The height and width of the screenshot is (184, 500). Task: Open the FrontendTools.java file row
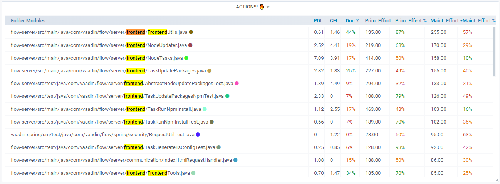coord(100,173)
